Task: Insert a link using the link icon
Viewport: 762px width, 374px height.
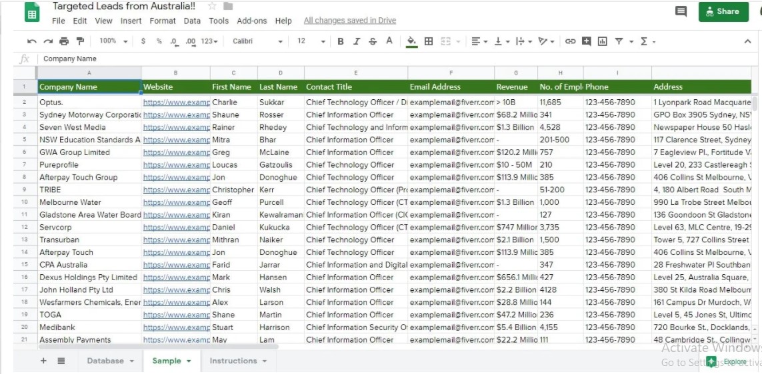Action: pos(570,41)
